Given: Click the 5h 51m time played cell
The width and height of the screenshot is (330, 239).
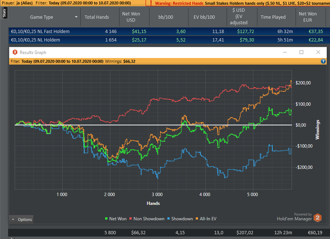Looking at the screenshot, I should (x=285, y=40).
